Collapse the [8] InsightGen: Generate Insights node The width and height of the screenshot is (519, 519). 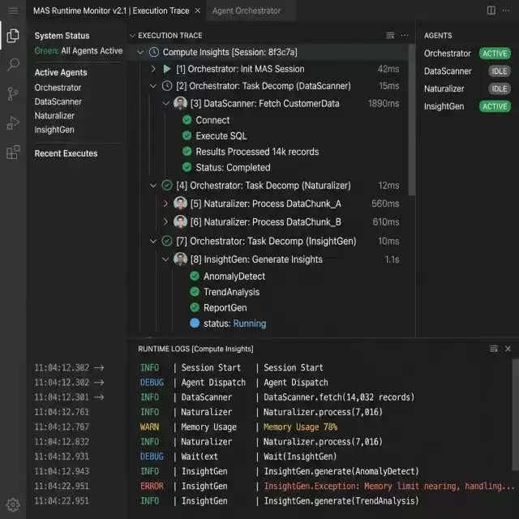tap(166, 259)
